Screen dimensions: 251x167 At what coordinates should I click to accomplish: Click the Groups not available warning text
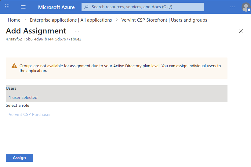click(120, 68)
